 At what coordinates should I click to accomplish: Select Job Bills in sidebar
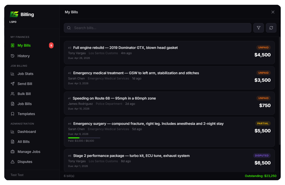click(x=25, y=104)
